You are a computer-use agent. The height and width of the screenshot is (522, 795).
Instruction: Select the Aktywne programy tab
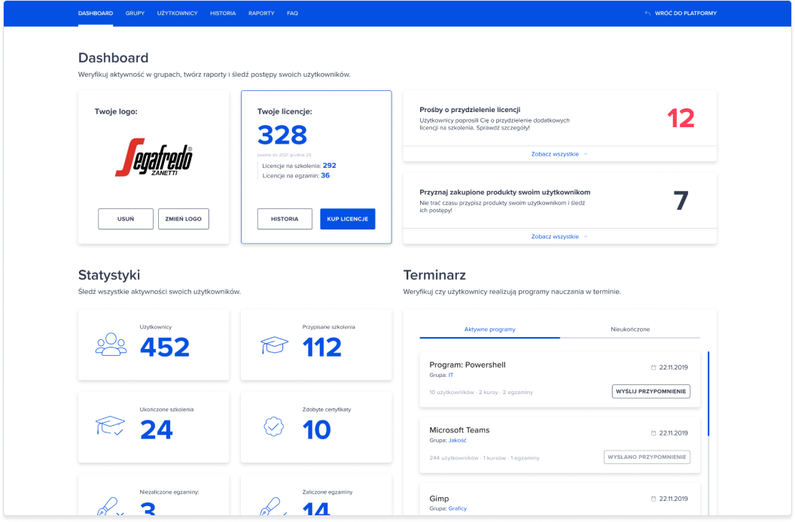[489, 329]
